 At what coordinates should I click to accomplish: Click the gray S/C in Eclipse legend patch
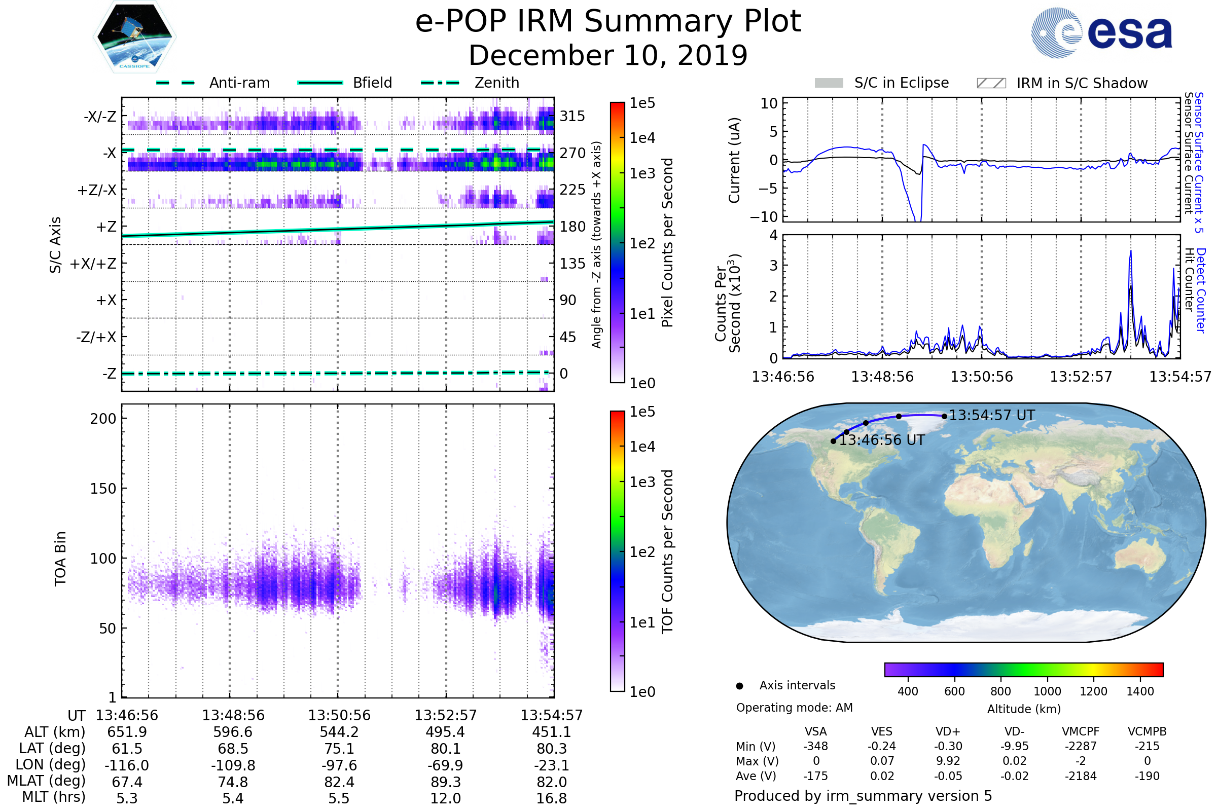tap(829, 83)
